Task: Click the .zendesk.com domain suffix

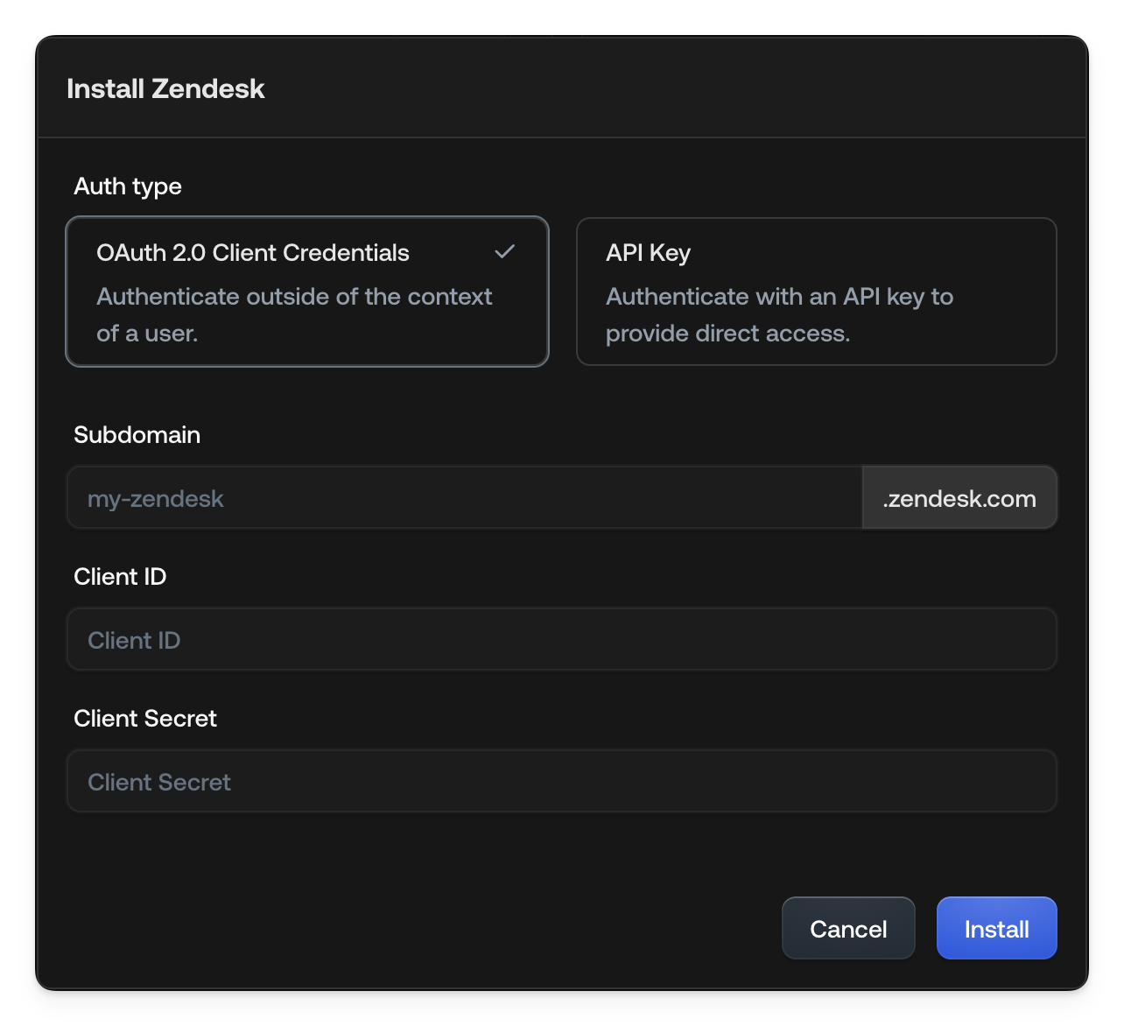Action: pyautogui.click(x=959, y=497)
